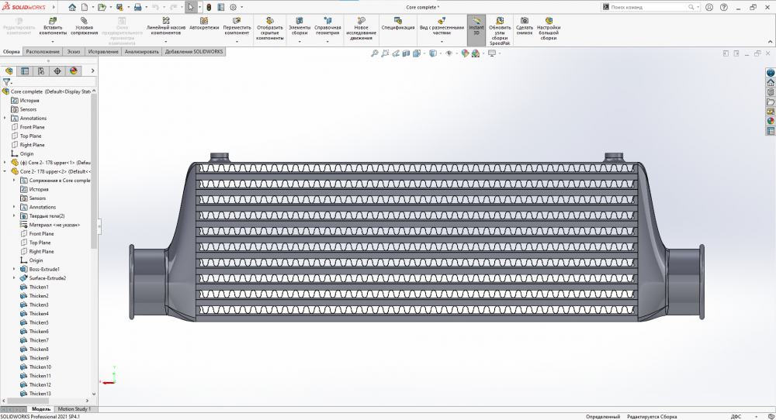Click Сделать снимок (Take Snapshot) tool
This screenshot has width=776, height=420.
click(525, 27)
